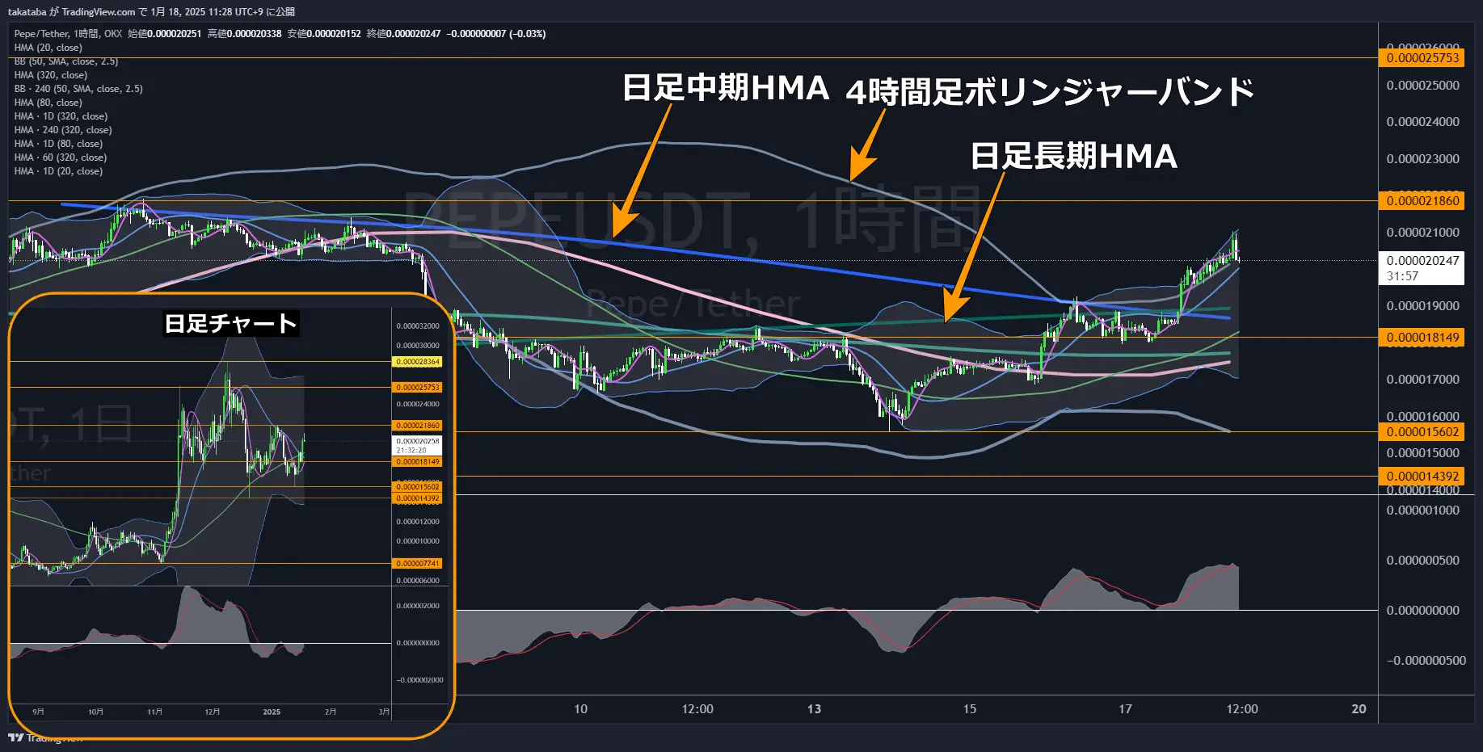Click the date label 15 on the time axis
Viewport: 1483px width, 752px height.
click(x=969, y=708)
